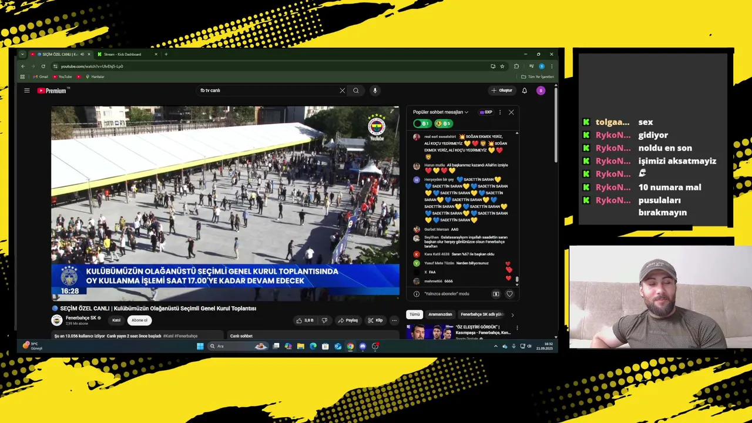Click the search magnifier button

355,90
